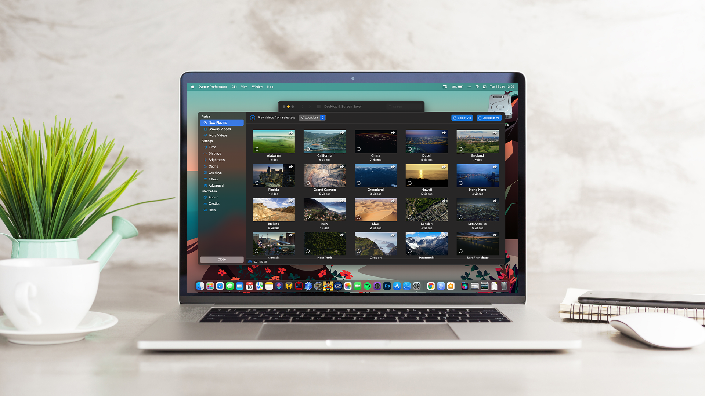Toggle checkbox for Greenland videos

[358, 183]
